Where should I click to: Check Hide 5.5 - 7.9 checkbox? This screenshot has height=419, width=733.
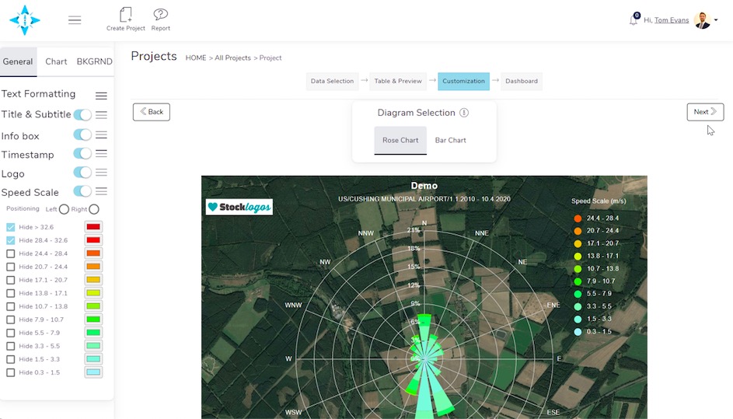coord(10,333)
